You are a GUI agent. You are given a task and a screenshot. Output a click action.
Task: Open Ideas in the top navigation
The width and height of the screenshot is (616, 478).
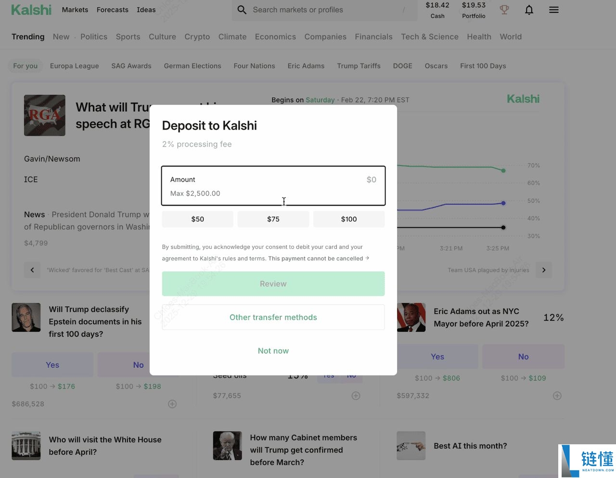point(146,10)
